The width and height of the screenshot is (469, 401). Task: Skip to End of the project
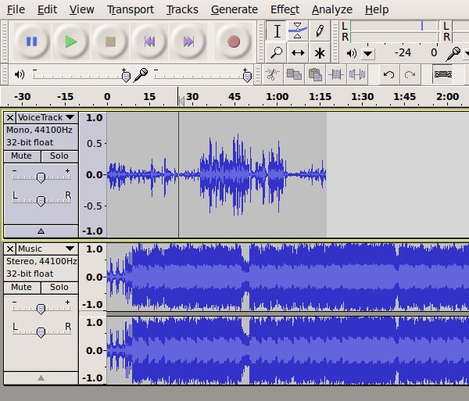(188, 41)
